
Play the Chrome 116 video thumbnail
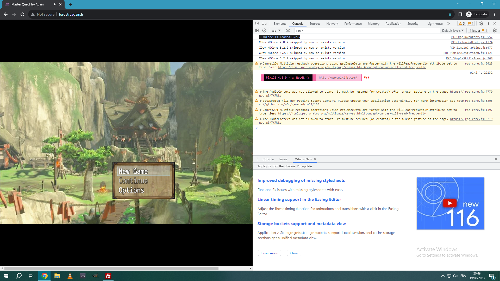(x=450, y=203)
